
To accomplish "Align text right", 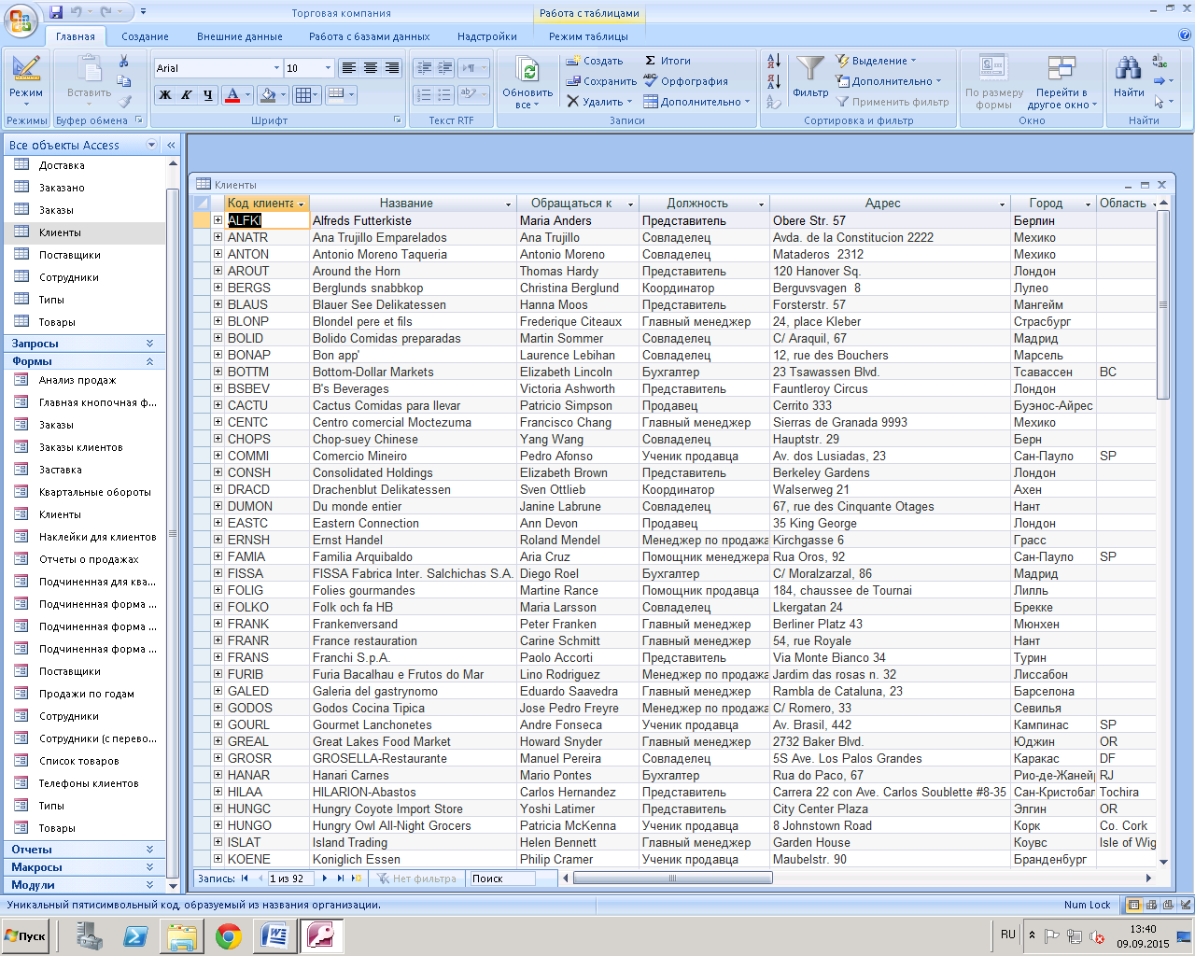I will 392,68.
